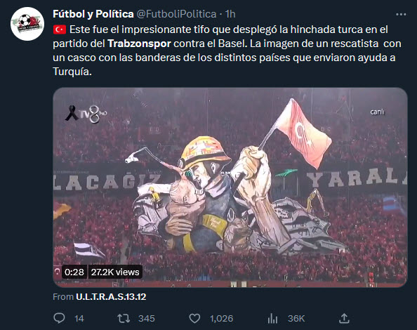Viewport: 417px width, 330px height.
Task: Click the 36K views count
Action: [x=296, y=319]
